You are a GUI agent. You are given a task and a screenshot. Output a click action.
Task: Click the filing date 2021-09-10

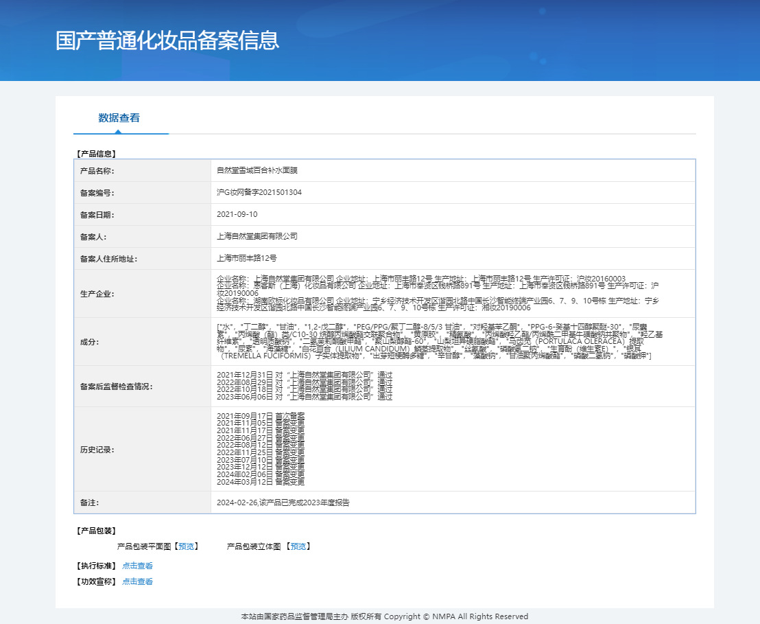pos(237,214)
